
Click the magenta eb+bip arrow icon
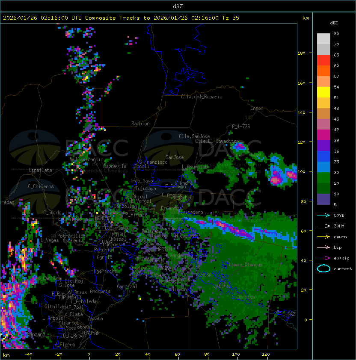click(x=323, y=258)
